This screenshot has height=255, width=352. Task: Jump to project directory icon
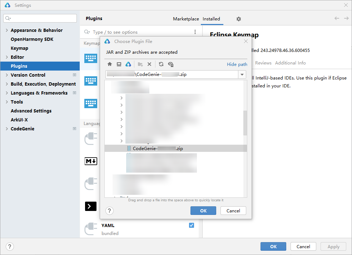[x=128, y=64]
